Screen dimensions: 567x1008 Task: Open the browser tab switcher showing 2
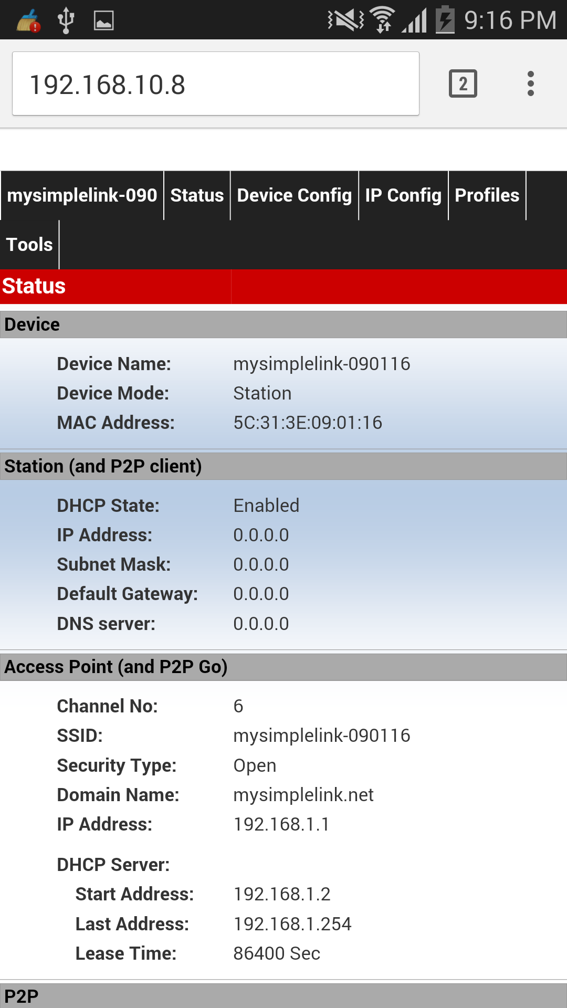[463, 83]
